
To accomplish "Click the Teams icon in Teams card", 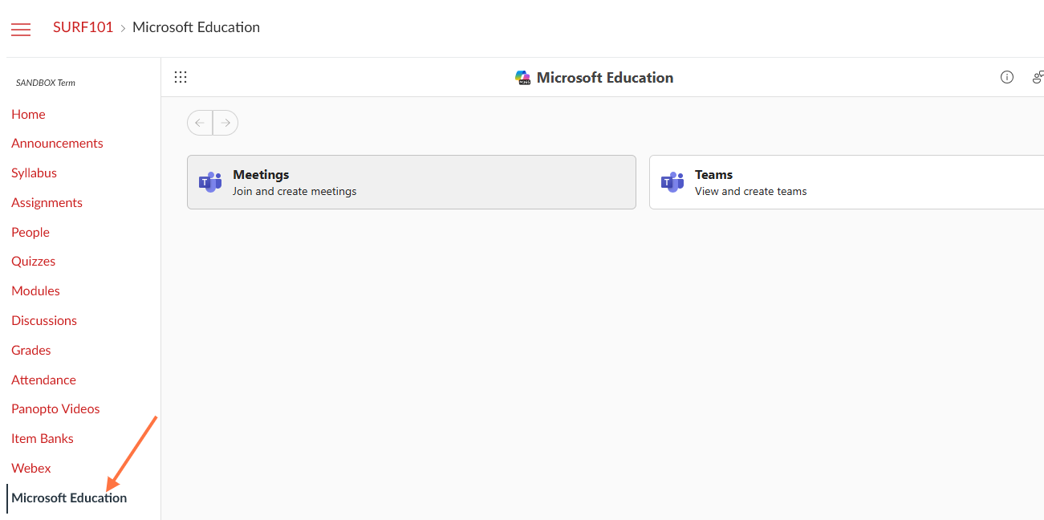I will click(672, 182).
